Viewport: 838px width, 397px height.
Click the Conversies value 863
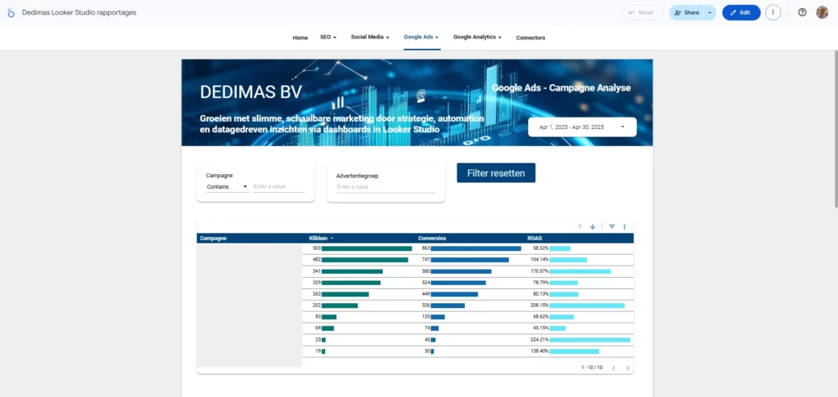(x=426, y=248)
